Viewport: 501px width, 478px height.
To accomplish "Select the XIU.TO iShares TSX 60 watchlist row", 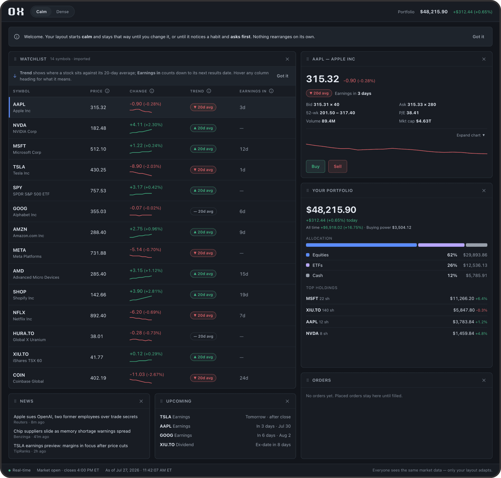I will coord(152,357).
